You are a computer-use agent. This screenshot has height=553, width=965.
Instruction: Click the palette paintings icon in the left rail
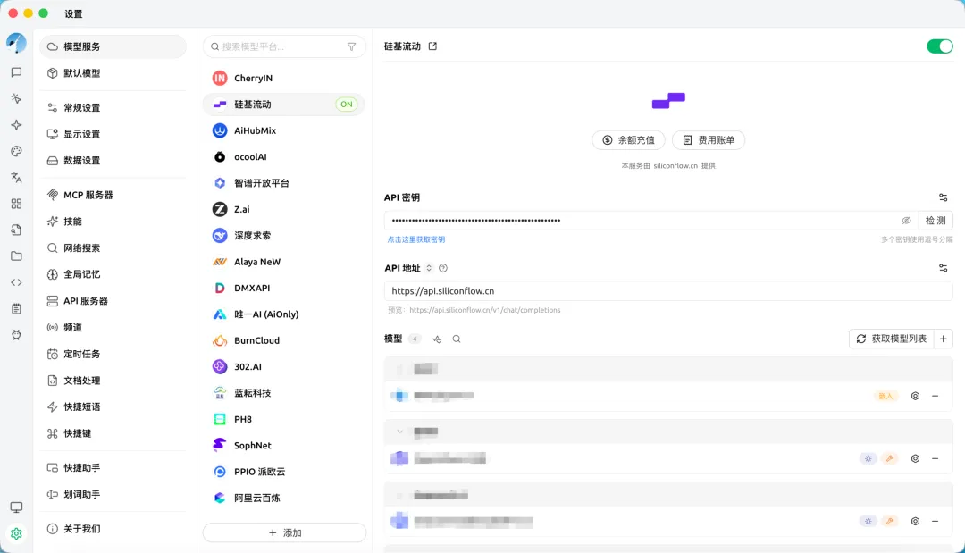pyautogui.click(x=16, y=151)
